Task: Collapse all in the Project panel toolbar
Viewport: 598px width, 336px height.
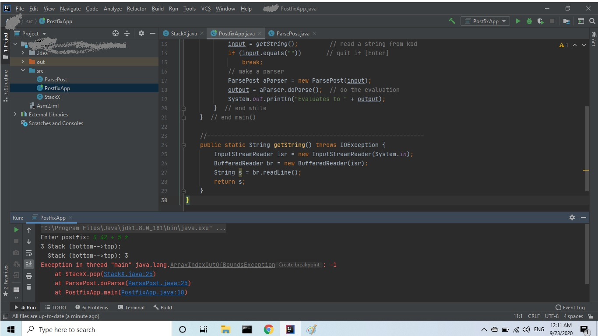Action: pos(127,33)
